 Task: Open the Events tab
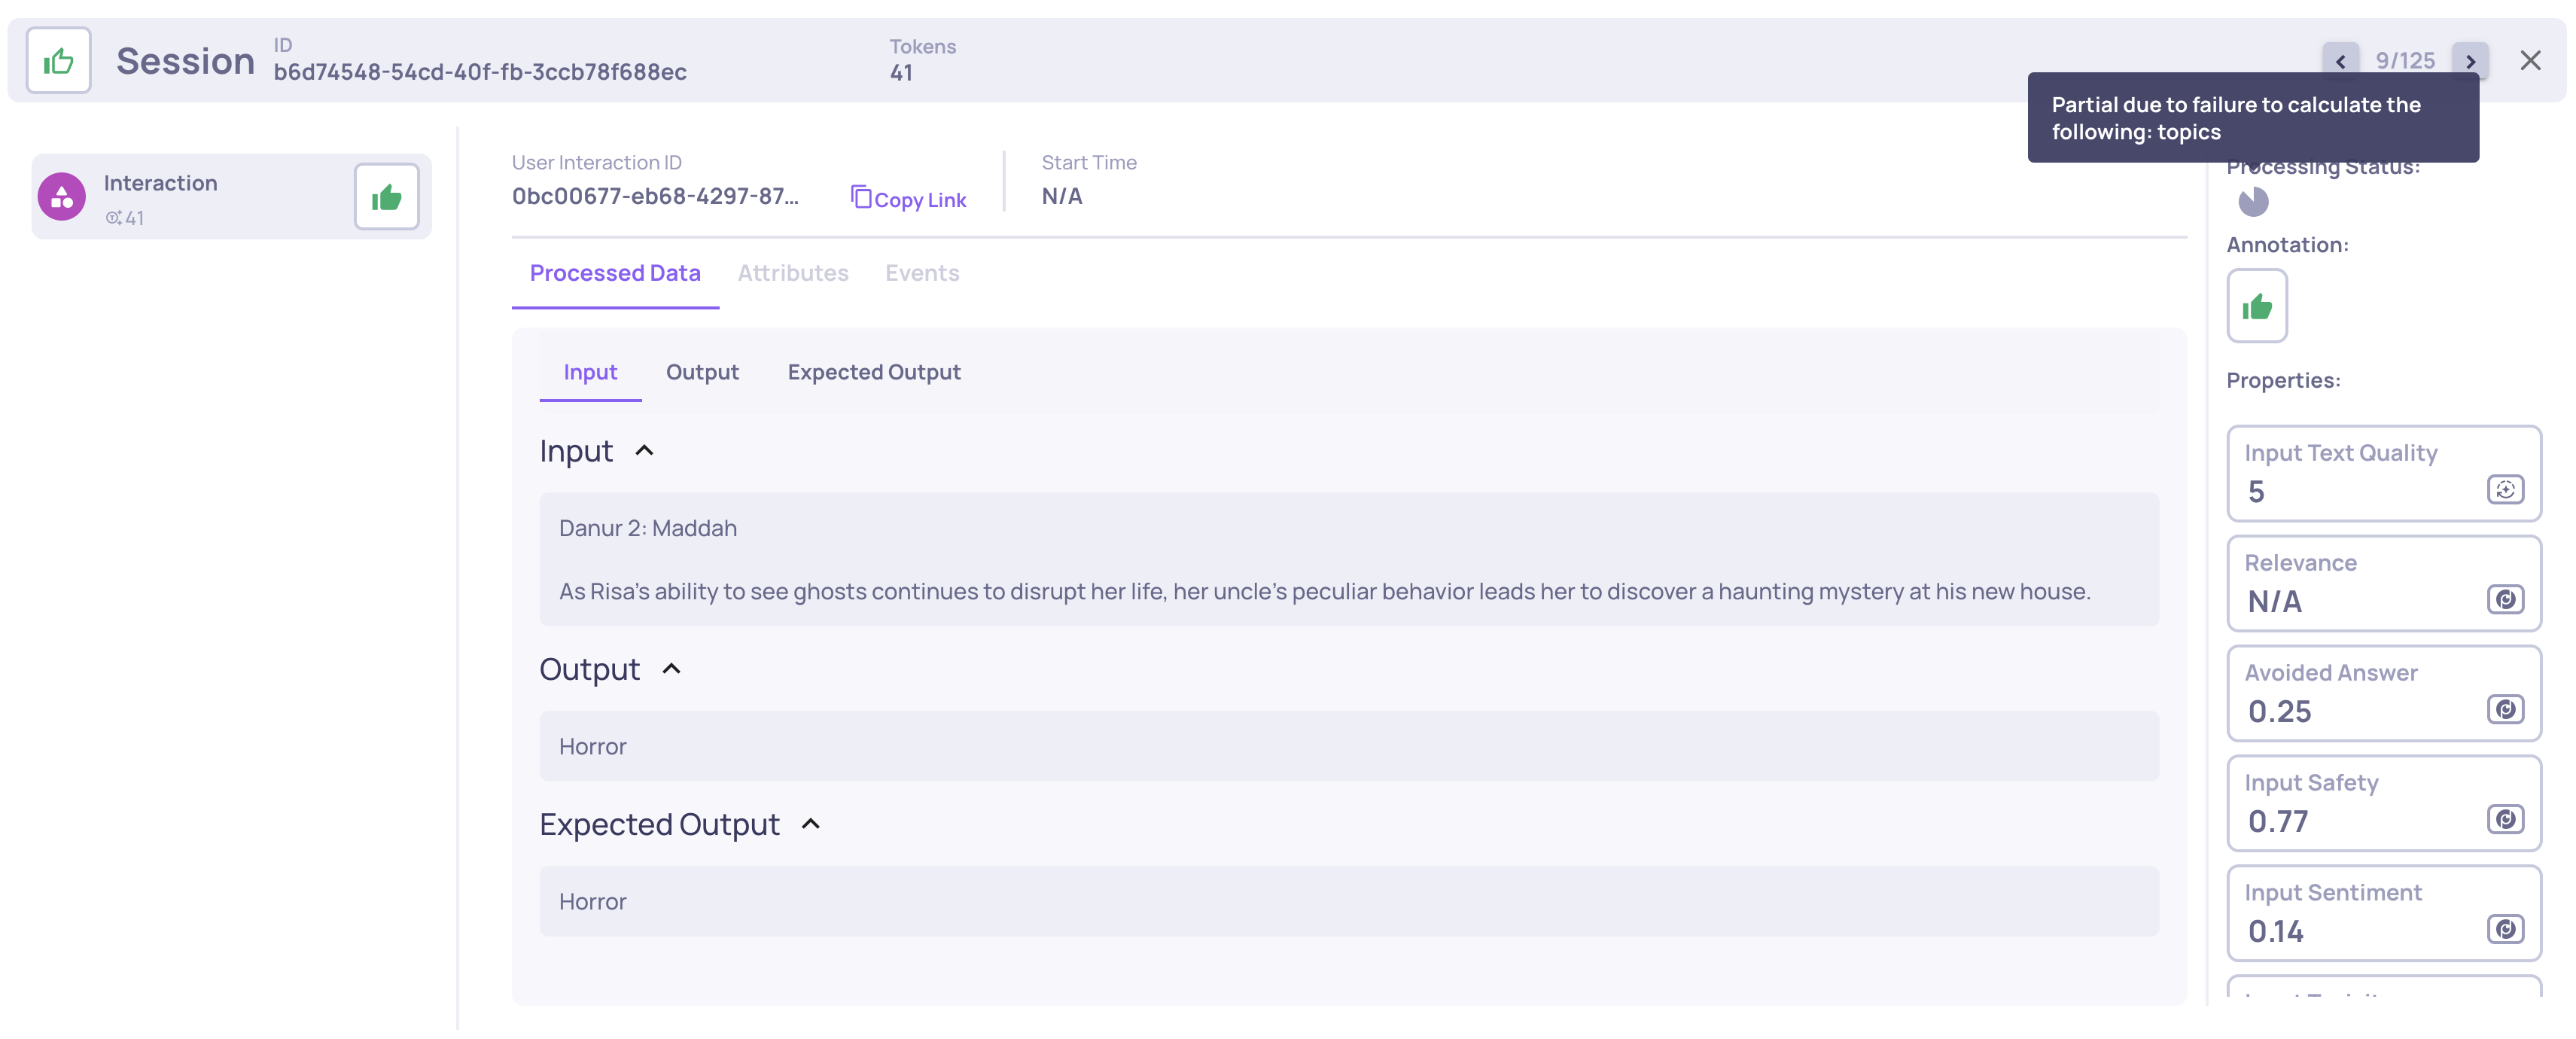[x=921, y=273]
